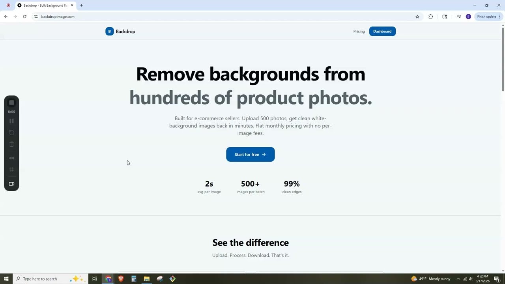Viewport: 505px width, 284px height.
Task: Open the browser extensions panel
Action: click(x=431, y=17)
